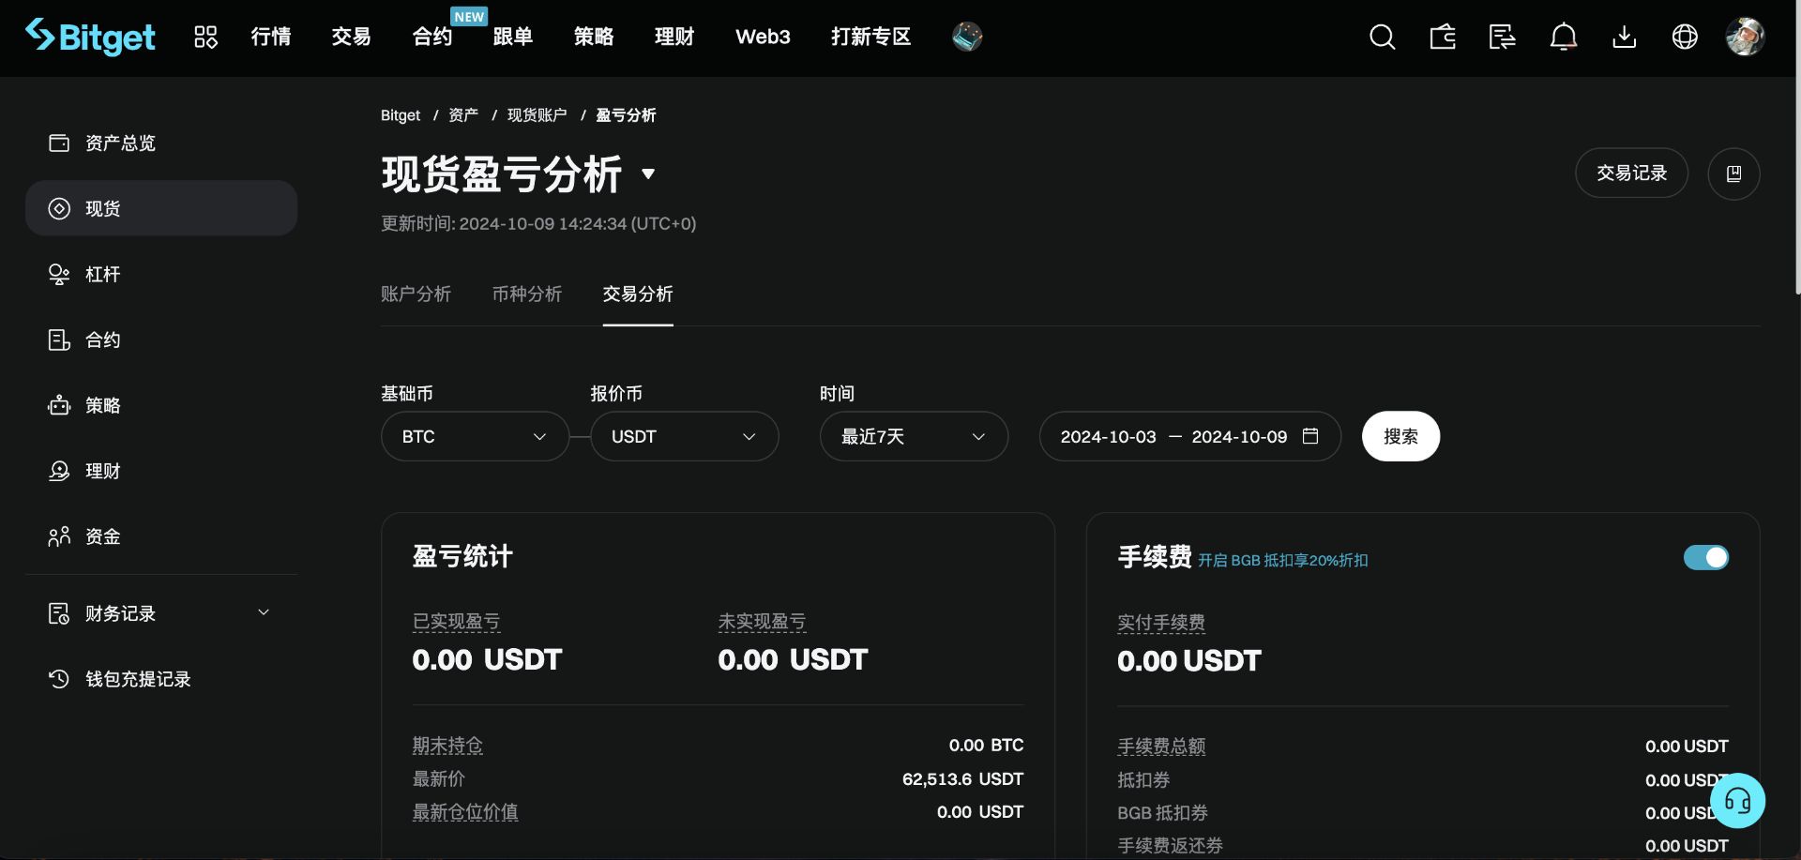Open 打新专区 in top navigation

click(870, 37)
